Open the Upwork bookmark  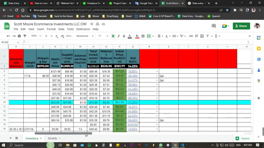[x=214, y=16]
